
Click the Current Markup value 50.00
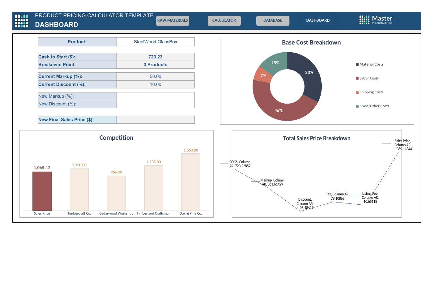pyautogui.click(x=155, y=76)
